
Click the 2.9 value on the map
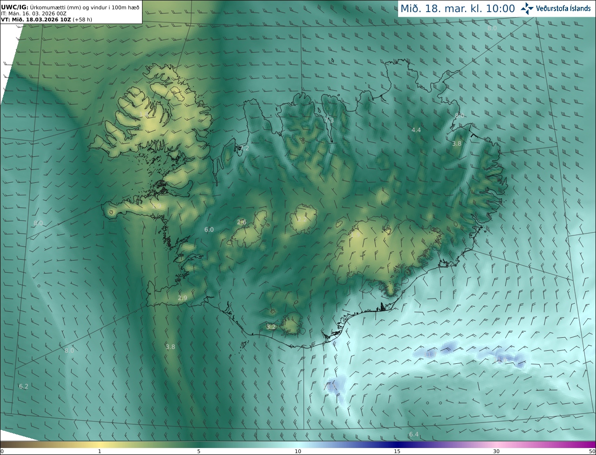click(183, 298)
